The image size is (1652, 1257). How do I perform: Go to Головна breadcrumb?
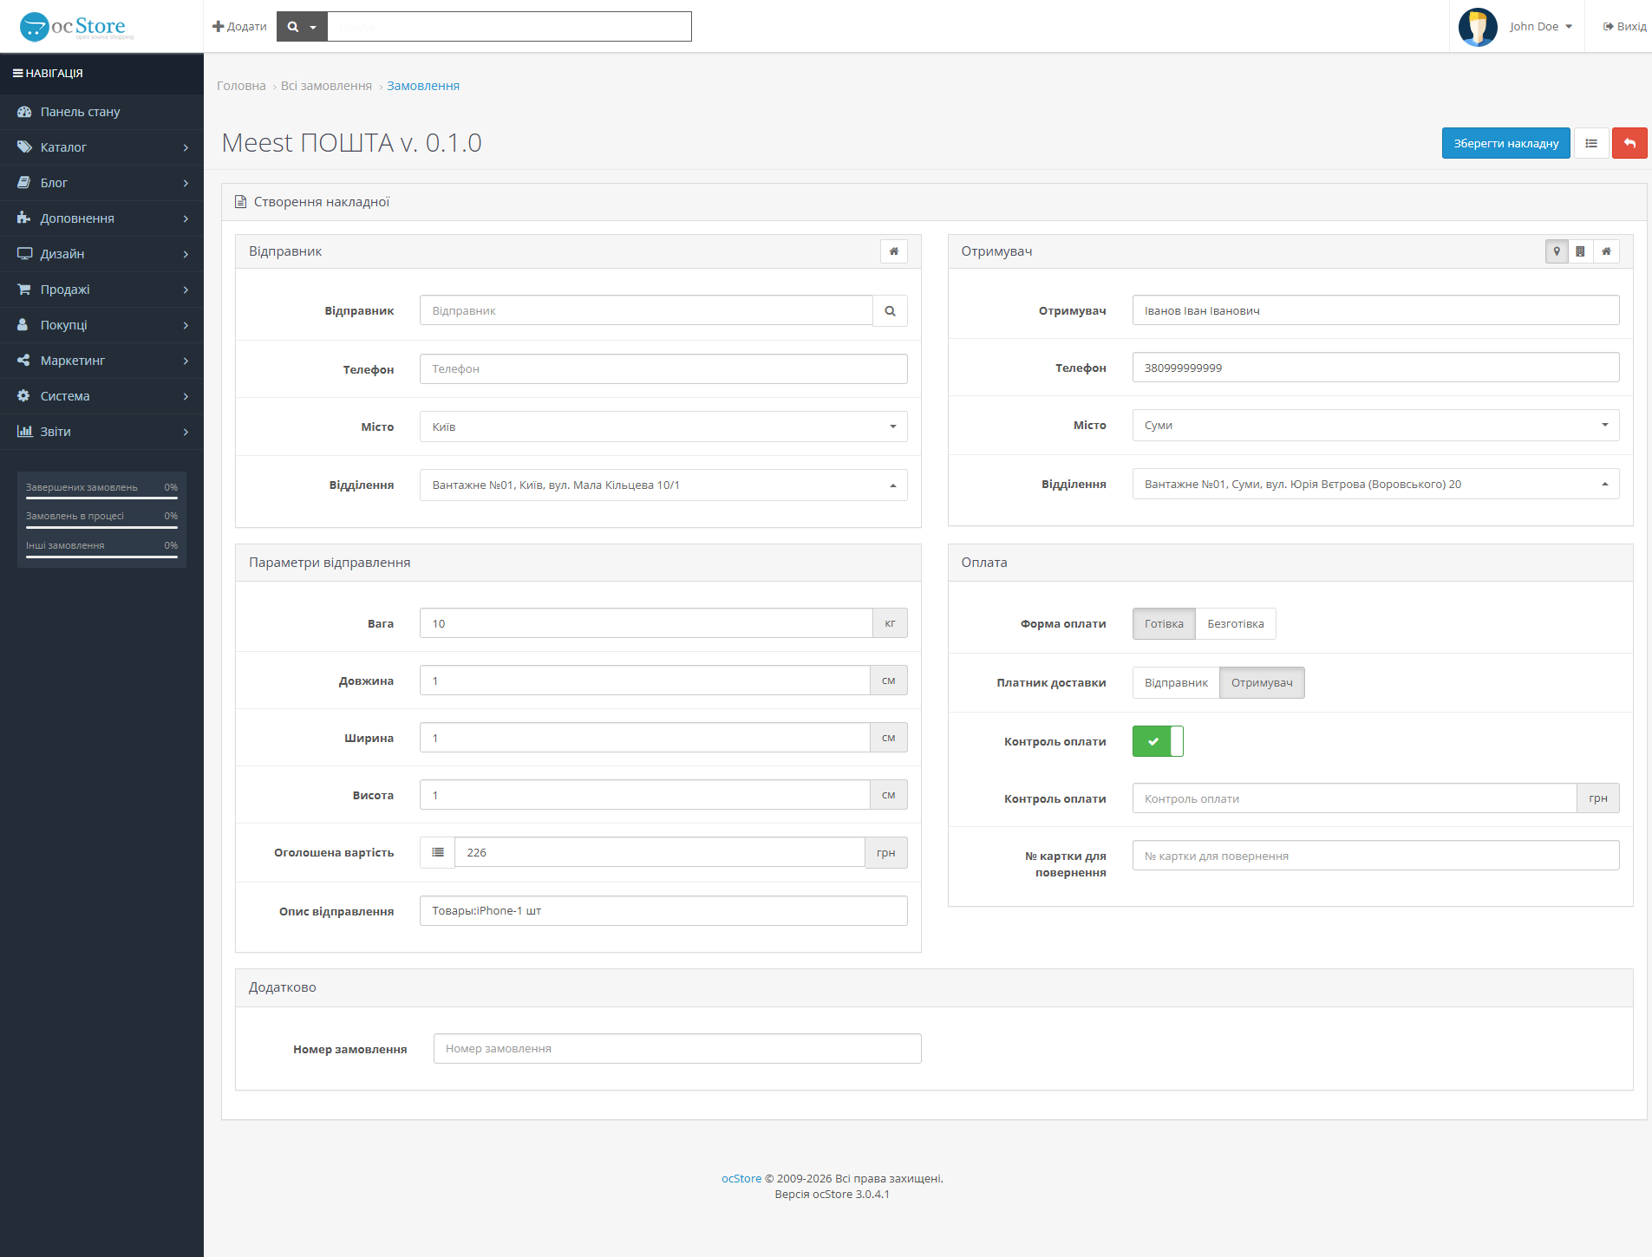pyautogui.click(x=241, y=86)
